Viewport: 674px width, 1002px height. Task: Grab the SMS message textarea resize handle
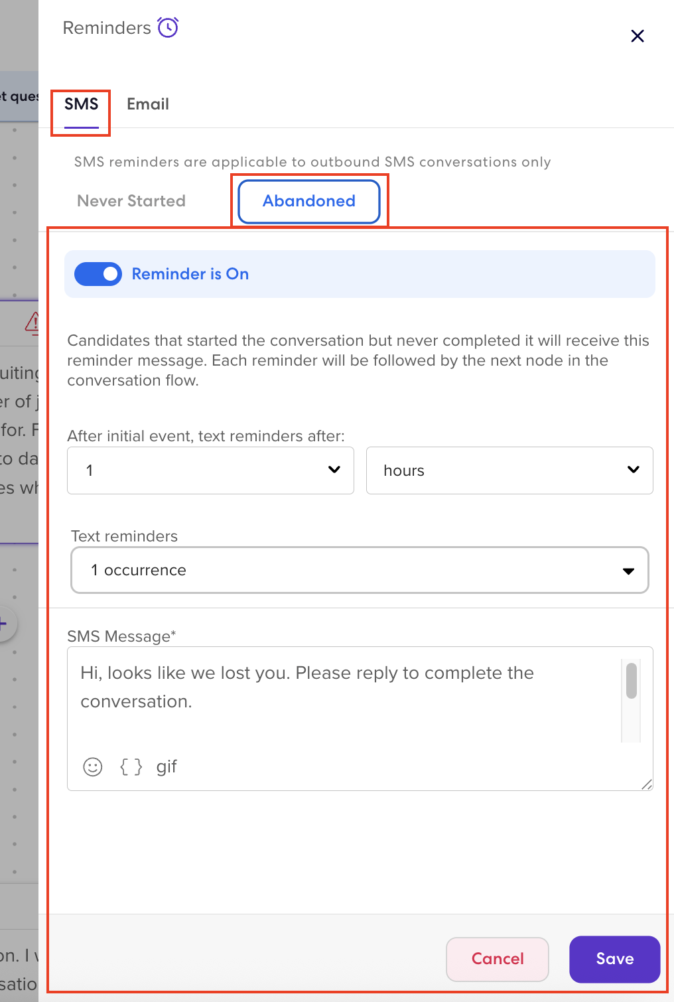click(647, 784)
